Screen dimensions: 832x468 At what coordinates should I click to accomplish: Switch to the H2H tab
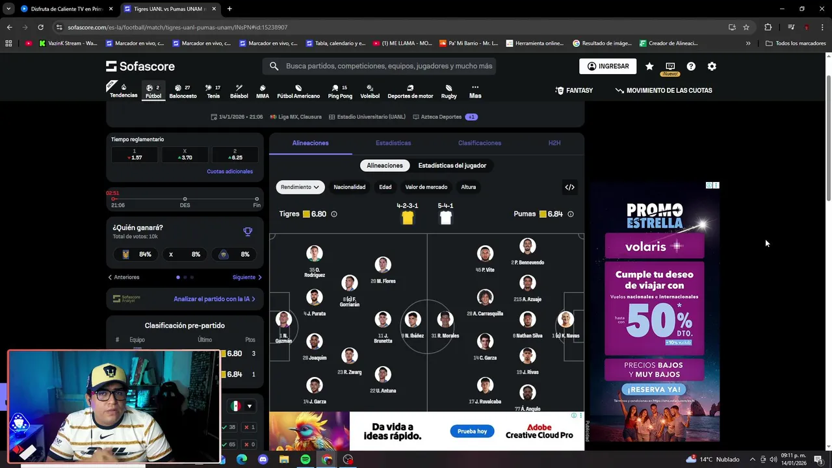pos(554,143)
